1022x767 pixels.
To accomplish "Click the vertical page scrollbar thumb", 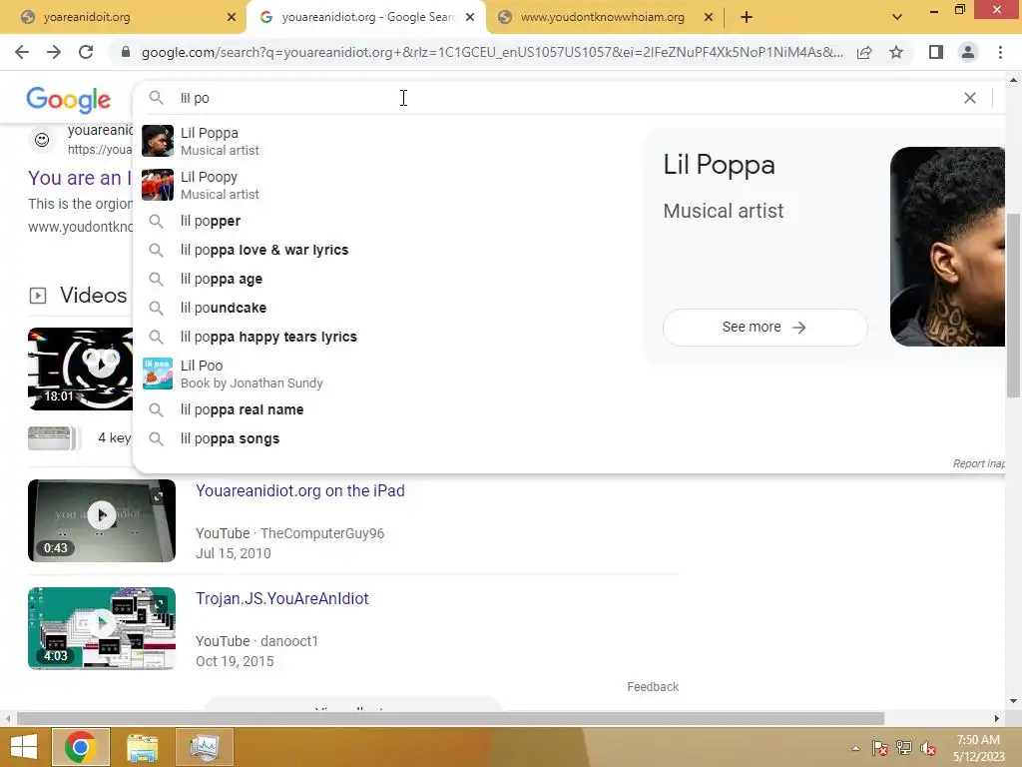I will point(1013,306).
